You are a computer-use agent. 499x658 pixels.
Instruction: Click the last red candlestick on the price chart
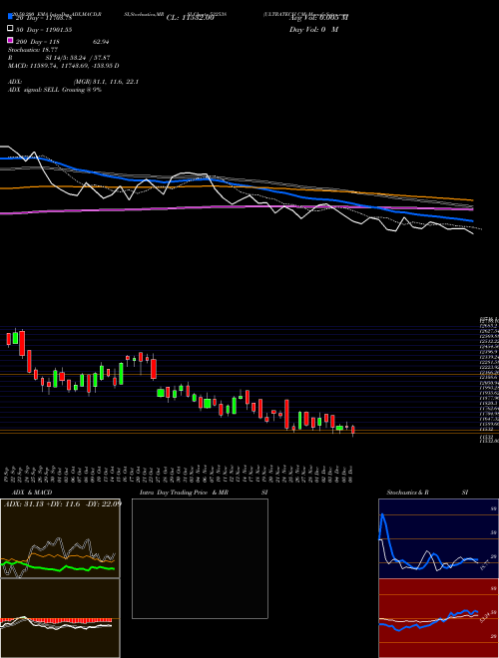(353, 430)
